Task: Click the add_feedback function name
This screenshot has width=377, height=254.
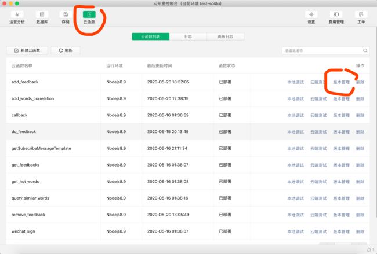Action: 25,82
